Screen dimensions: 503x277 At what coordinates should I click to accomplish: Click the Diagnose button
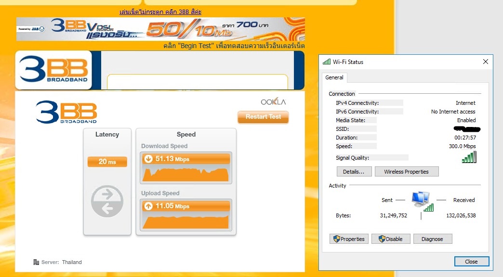433,239
